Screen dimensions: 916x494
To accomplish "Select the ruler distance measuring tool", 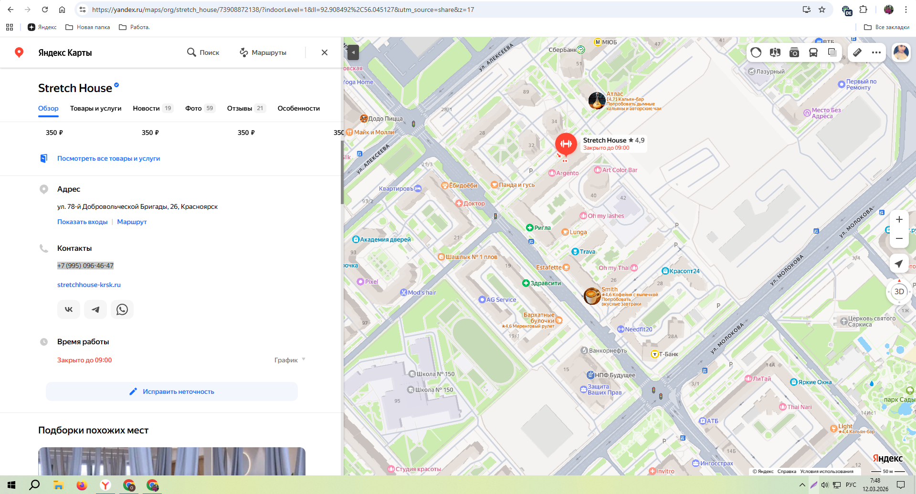I will pyautogui.click(x=857, y=52).
